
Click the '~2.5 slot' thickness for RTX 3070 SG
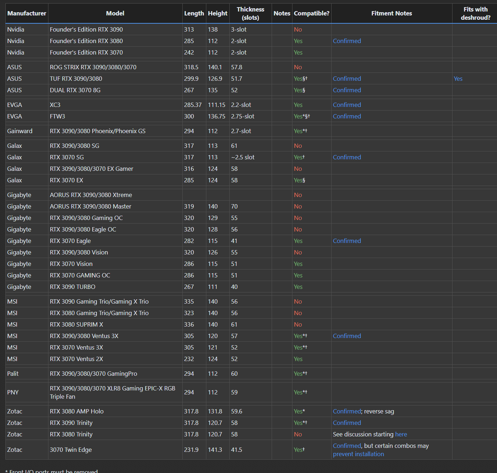[x=243, y=157]
